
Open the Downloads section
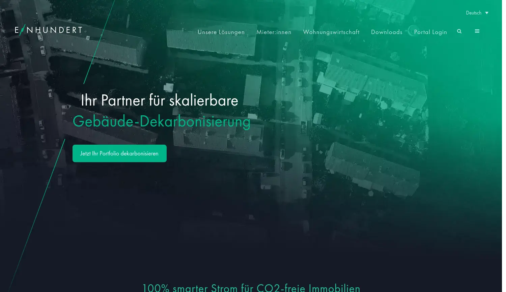click(x=387, y=32)
